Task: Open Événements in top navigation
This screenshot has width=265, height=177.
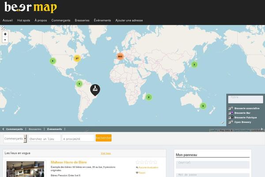Action: point(102,20)
